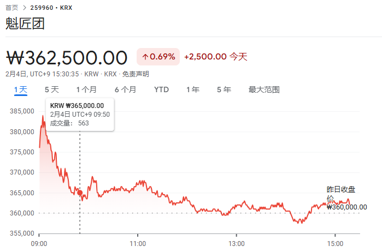Click the 13:00 time axis label
This screenshot has width=382, height=252.
click(x=236, y=243)
